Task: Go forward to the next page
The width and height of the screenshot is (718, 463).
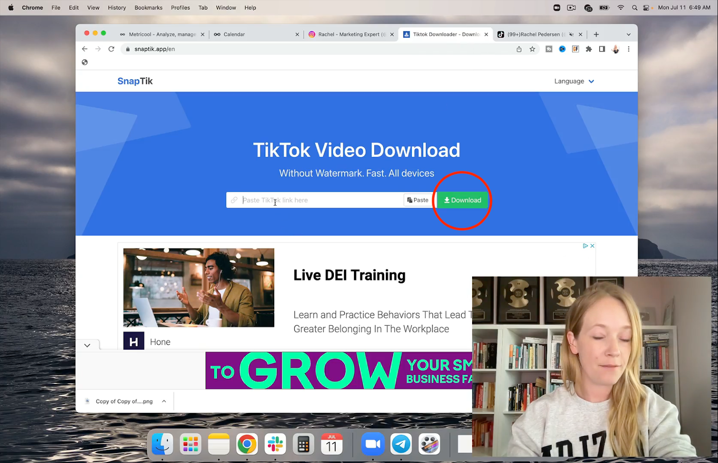Action: pyautogui.click(x=98, y=49)
